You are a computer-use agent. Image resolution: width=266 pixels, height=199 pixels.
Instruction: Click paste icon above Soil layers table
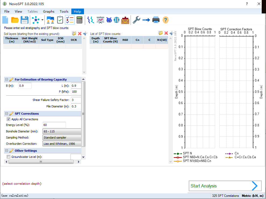pos(74,33)
